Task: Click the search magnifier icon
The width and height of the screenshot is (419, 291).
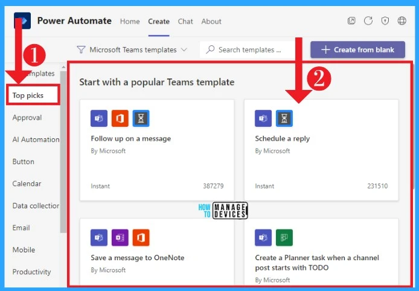Action: [211, 50]
